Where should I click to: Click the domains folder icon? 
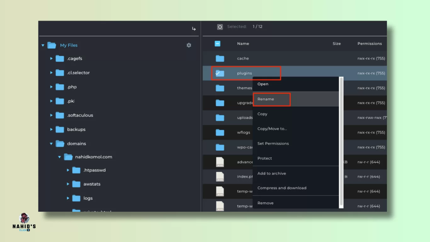(x=60, y=144)
